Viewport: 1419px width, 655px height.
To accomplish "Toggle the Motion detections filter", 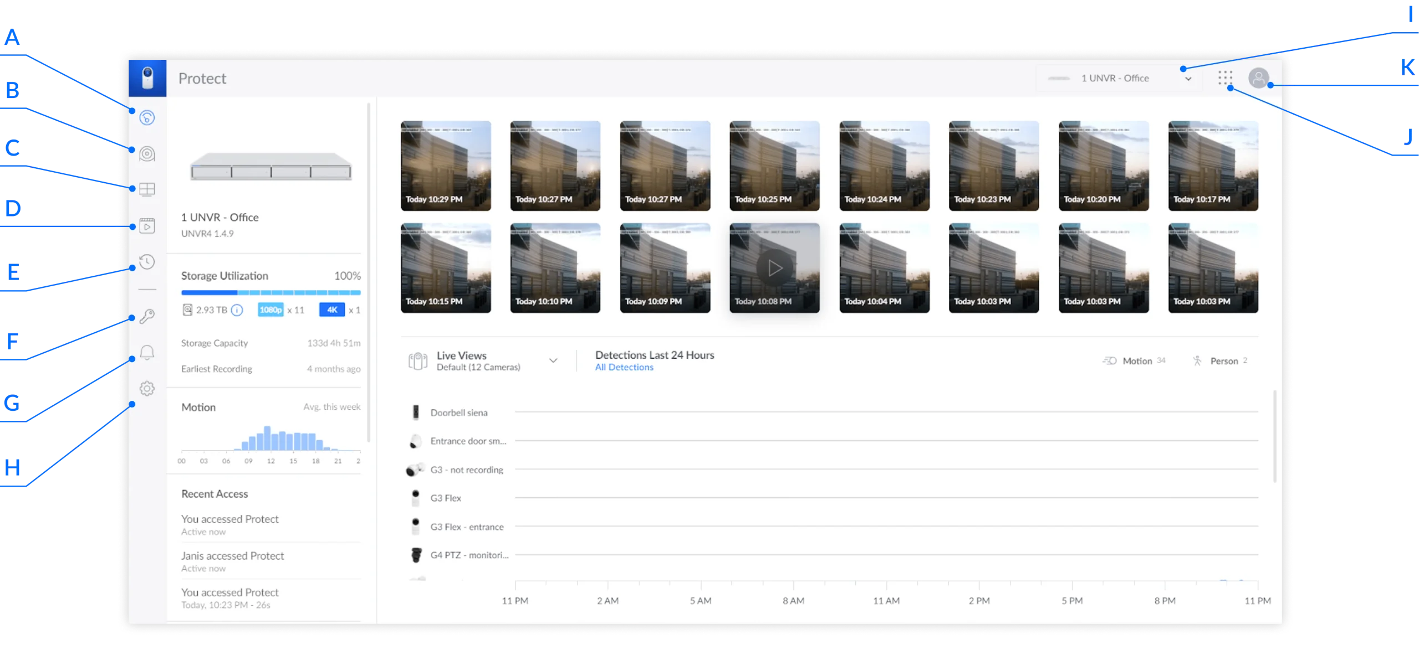I will 1134,361.
